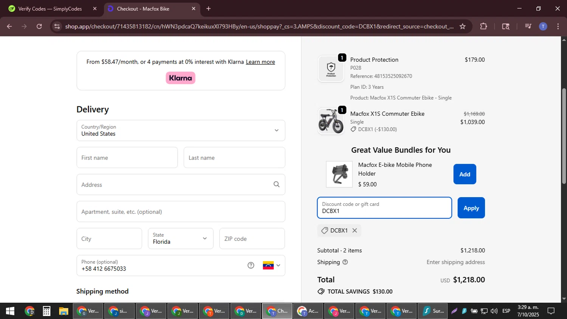Apply the discount code
The image size is (567, 319).
point(471,208)
